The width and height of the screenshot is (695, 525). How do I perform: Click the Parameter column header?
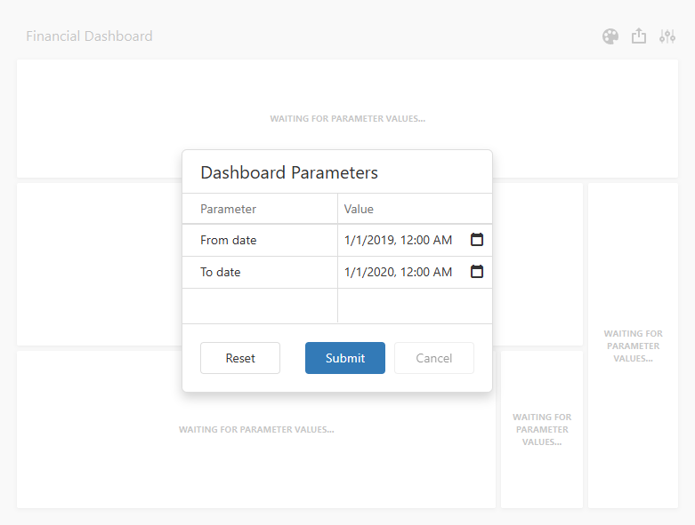click(x=229, y=209)
